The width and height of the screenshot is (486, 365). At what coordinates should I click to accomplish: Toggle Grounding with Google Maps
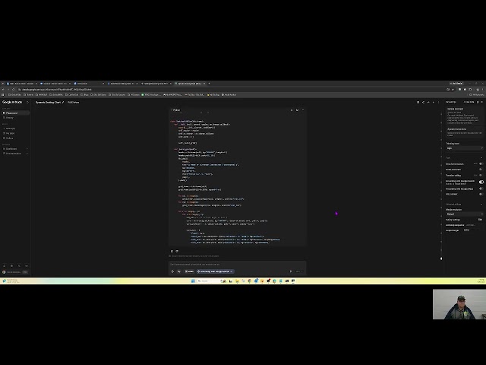[481, 189]
